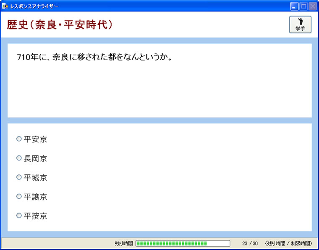Pick the 平城京 radio button
This screenshot has height=250, width=319.
pos(32,178)
